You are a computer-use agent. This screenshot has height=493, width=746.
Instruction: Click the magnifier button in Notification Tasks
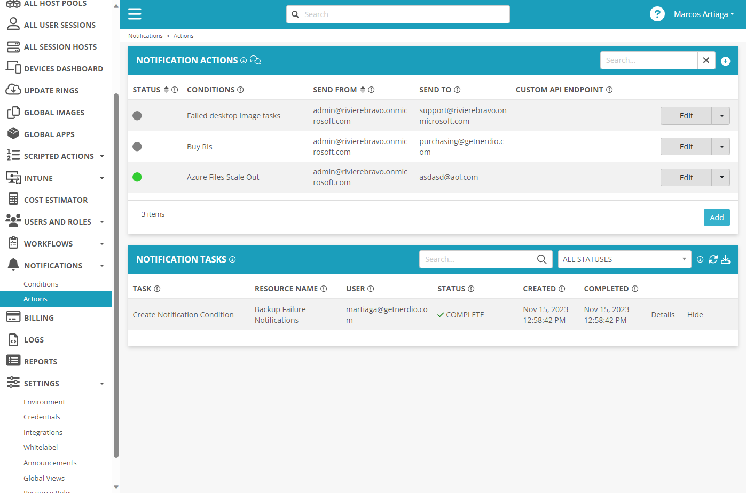coord(541,259)
